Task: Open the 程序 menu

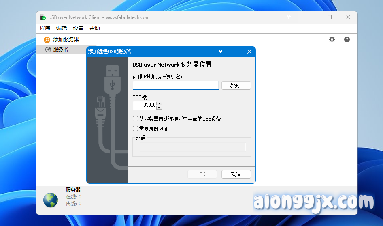Action: click(45, 28)
